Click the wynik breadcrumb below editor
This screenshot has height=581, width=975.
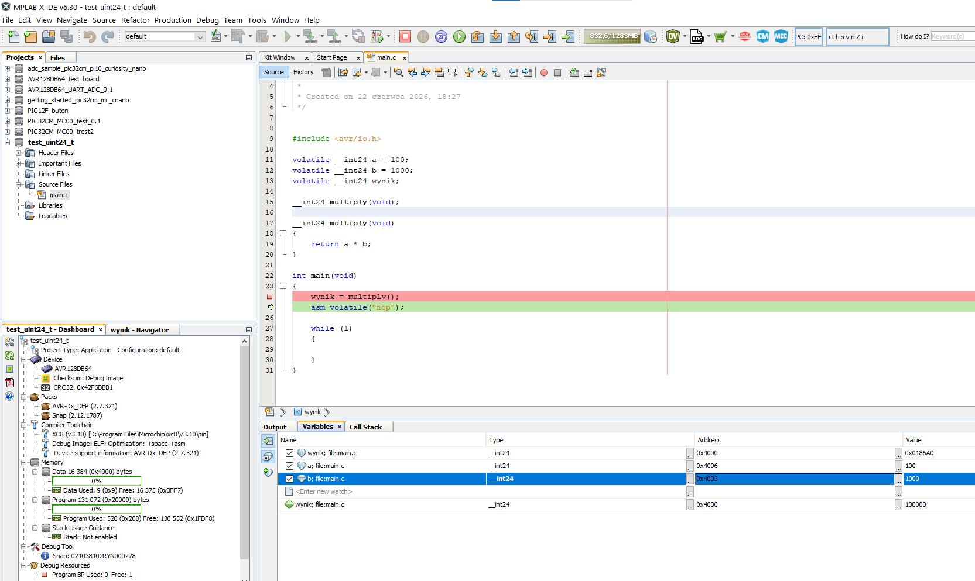coord(313,412)
